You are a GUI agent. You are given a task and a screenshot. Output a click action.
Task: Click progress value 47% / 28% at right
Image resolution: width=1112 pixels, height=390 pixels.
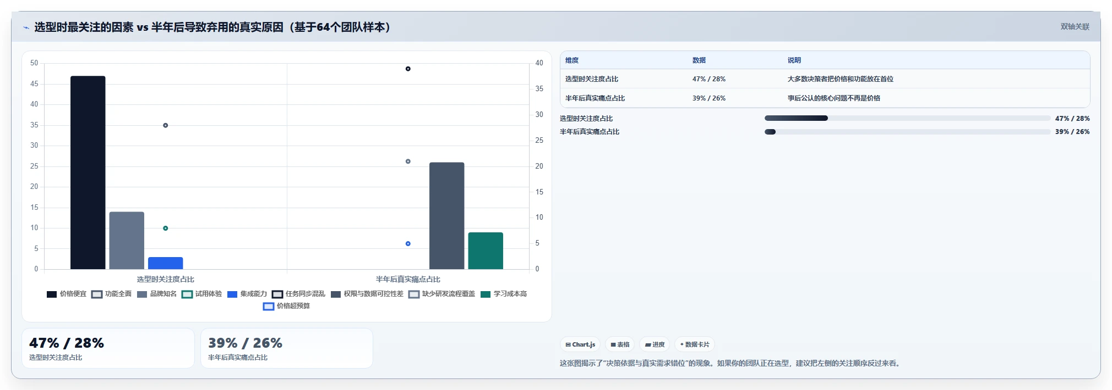1072,119
